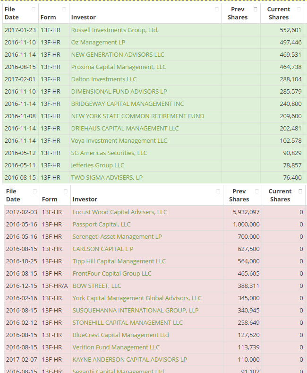Open BlueCrest Capital Management Ltd link
The width and height of the screenshot is (307, 373).
click(121, 335)
